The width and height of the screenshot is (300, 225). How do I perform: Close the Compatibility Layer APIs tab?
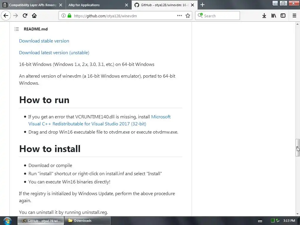pyautogui.click(x=61, y=5)
